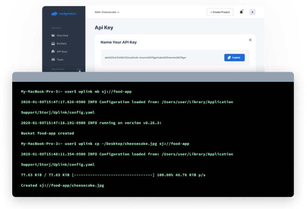
Task: Click the 'uplink mb sj://food-app' command line
Action: tap(76, 91)
